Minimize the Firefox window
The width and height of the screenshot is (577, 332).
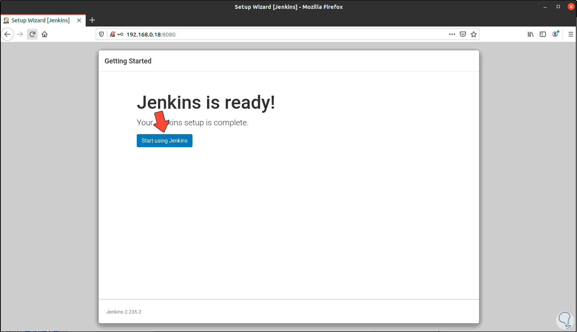coord(545,7)
